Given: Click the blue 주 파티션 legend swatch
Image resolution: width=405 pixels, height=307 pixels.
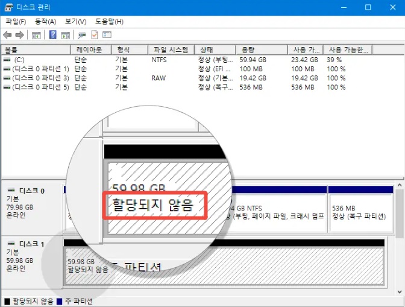Looking at the screenshot, I should coord(60,302).
